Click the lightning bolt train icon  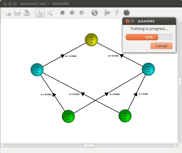click(117, 13)
